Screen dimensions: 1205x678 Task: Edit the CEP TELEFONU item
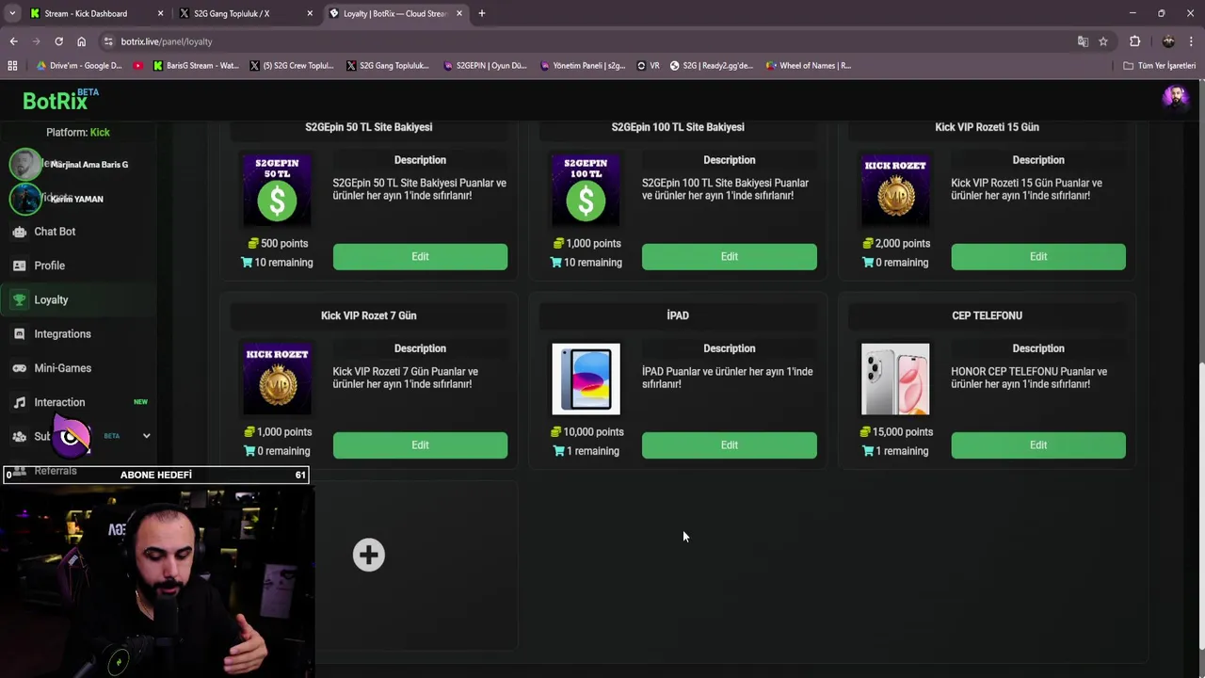pyautogui.click(x=1038, y=444)
